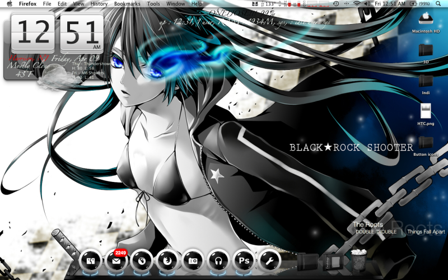
Task: Open the dark folder stack in dock
Action: pos(307,262)
